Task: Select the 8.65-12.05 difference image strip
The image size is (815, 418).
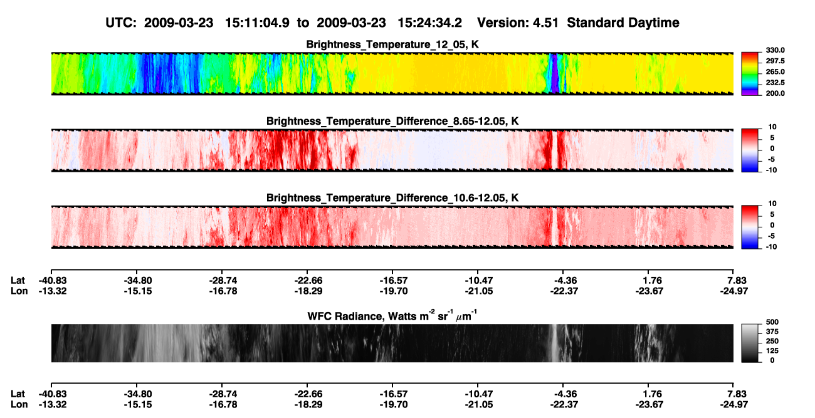Action: coord(392,150)
